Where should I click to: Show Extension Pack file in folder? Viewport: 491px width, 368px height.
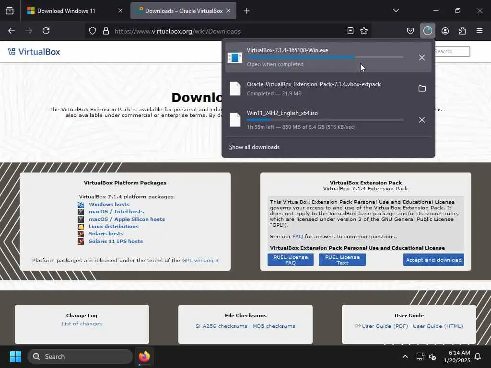422,89
